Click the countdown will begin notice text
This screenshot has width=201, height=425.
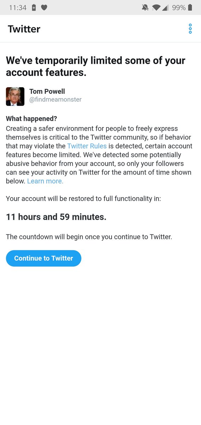89,237
